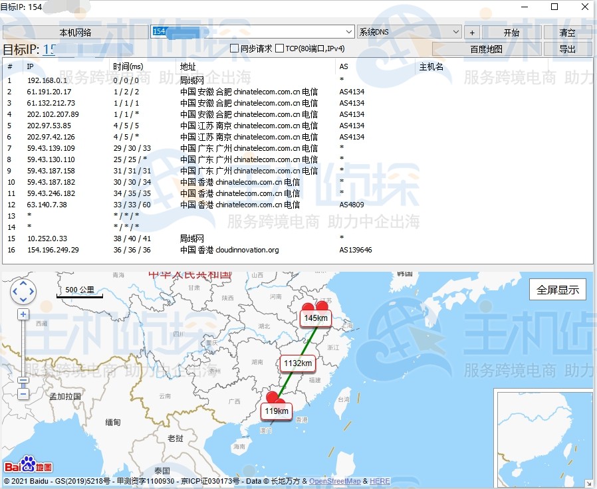Click the 时间(ms) column header

tap(128, 66)
